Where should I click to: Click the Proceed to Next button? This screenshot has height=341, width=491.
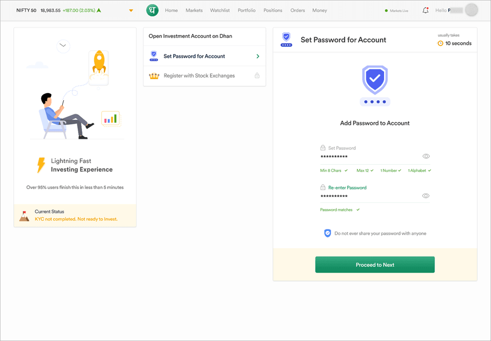pyautogui.click(x=375, y=265)
